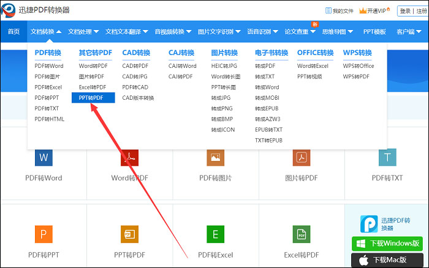Click the red Word转PDF tile icon

130,158
